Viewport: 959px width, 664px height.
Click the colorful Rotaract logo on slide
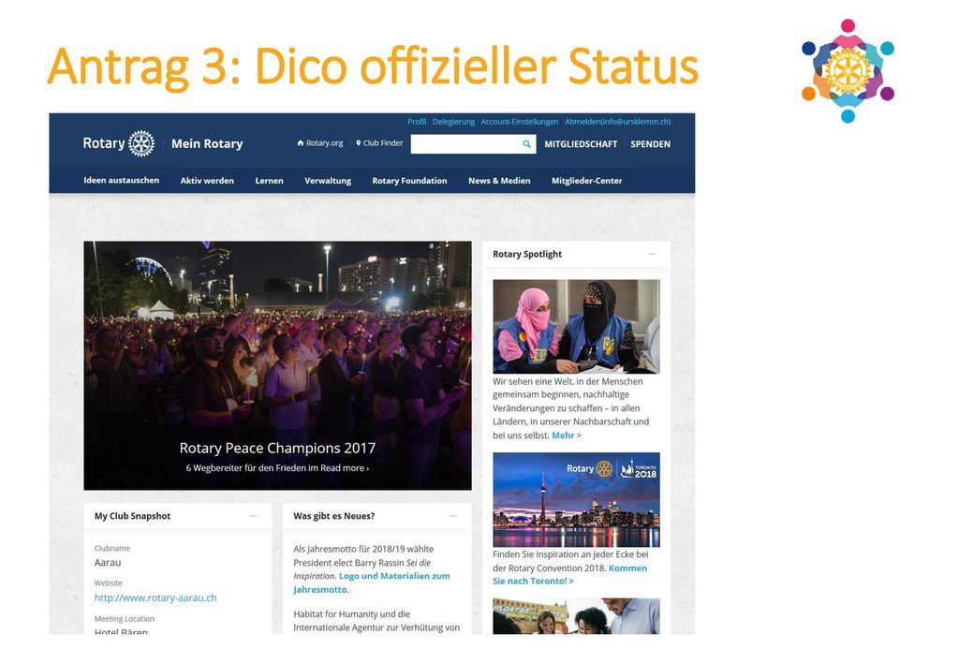[848, 71]
